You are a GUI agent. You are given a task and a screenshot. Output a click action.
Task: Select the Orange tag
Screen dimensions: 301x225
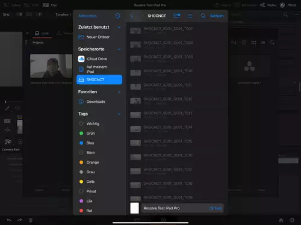click(x=99, y=162)
